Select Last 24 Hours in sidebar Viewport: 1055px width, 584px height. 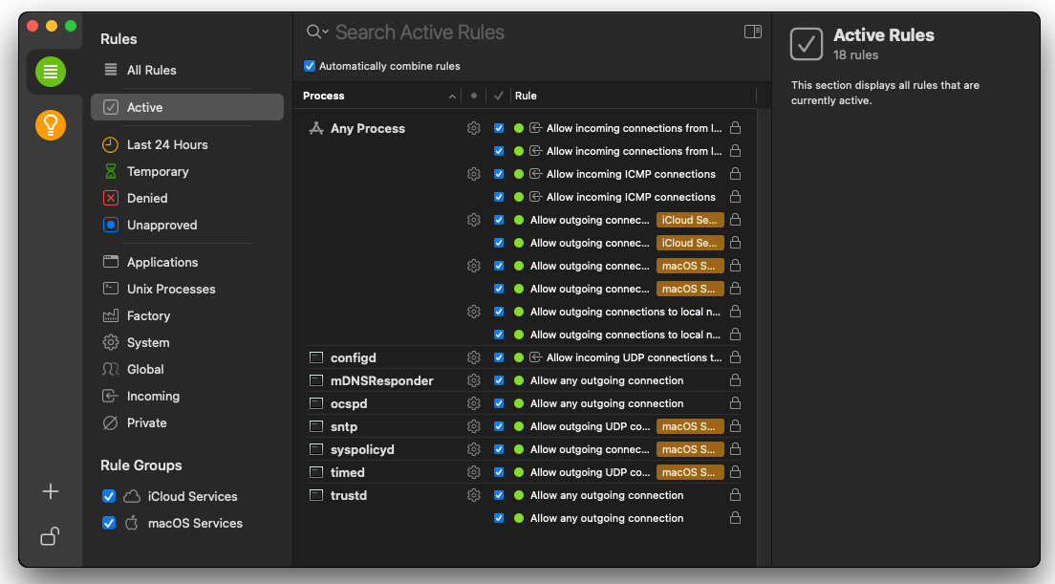pos(167,144)
